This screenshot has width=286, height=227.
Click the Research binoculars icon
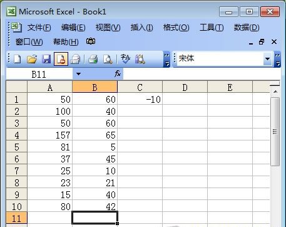[x=140, y=59]
